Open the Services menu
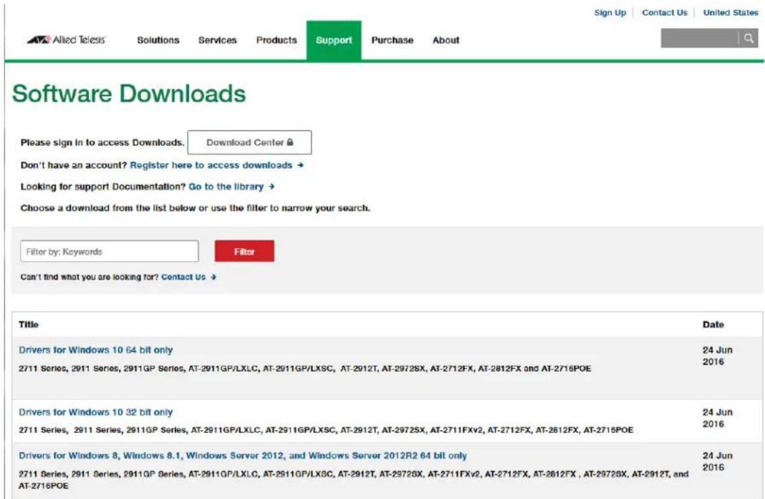Screen dimensions: 765x499 click(217, 40)
